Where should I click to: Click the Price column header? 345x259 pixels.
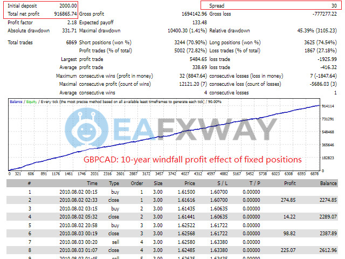pyautogui.click(x=190, y=183)
